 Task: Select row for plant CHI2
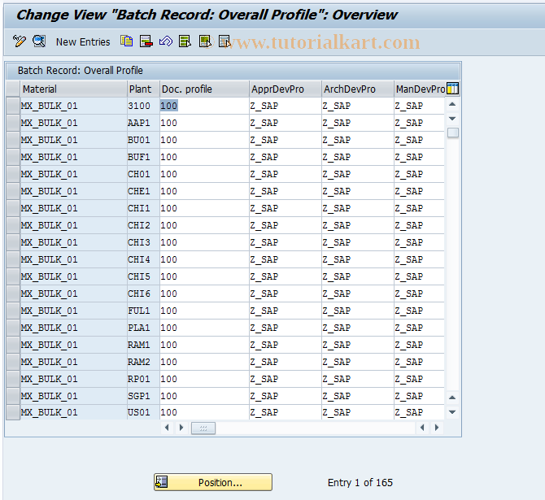coord(13,225)
